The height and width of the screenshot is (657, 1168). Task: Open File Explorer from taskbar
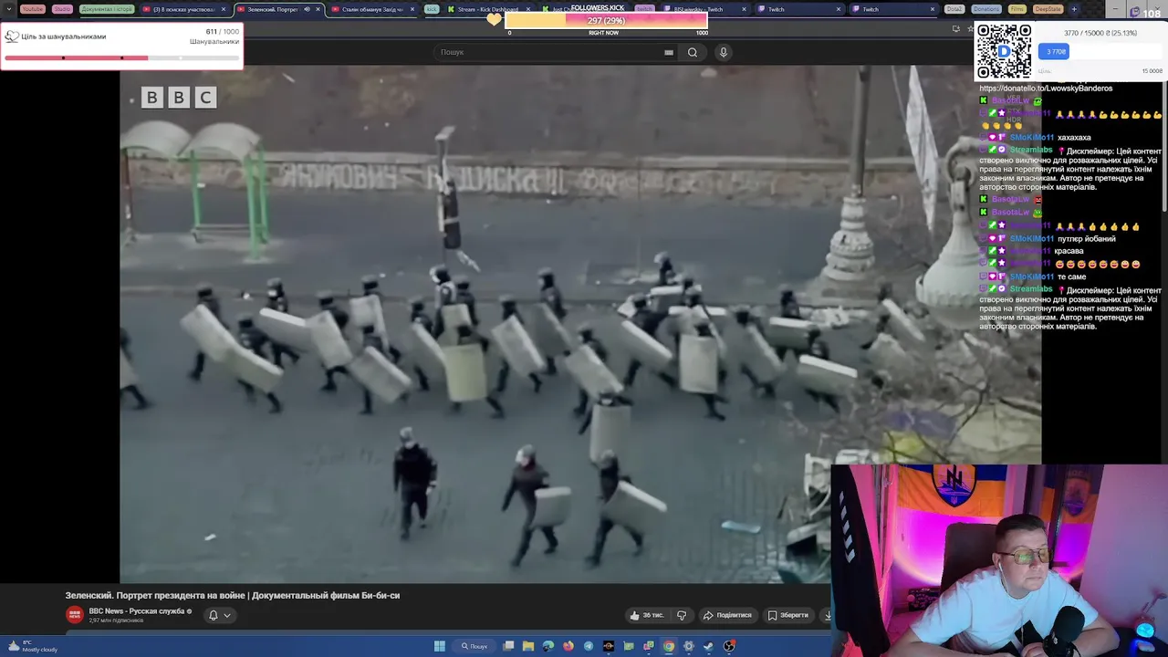528,646
